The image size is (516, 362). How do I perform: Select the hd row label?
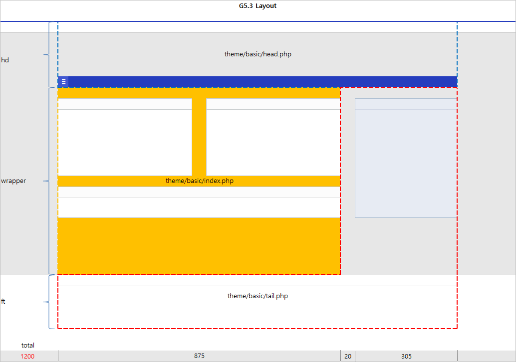(x=5, y=60)
